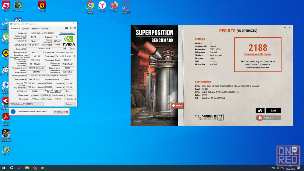Toggle CUDA checkbox
The width and height of the screenshot is (304, 171).
[42, 95]
